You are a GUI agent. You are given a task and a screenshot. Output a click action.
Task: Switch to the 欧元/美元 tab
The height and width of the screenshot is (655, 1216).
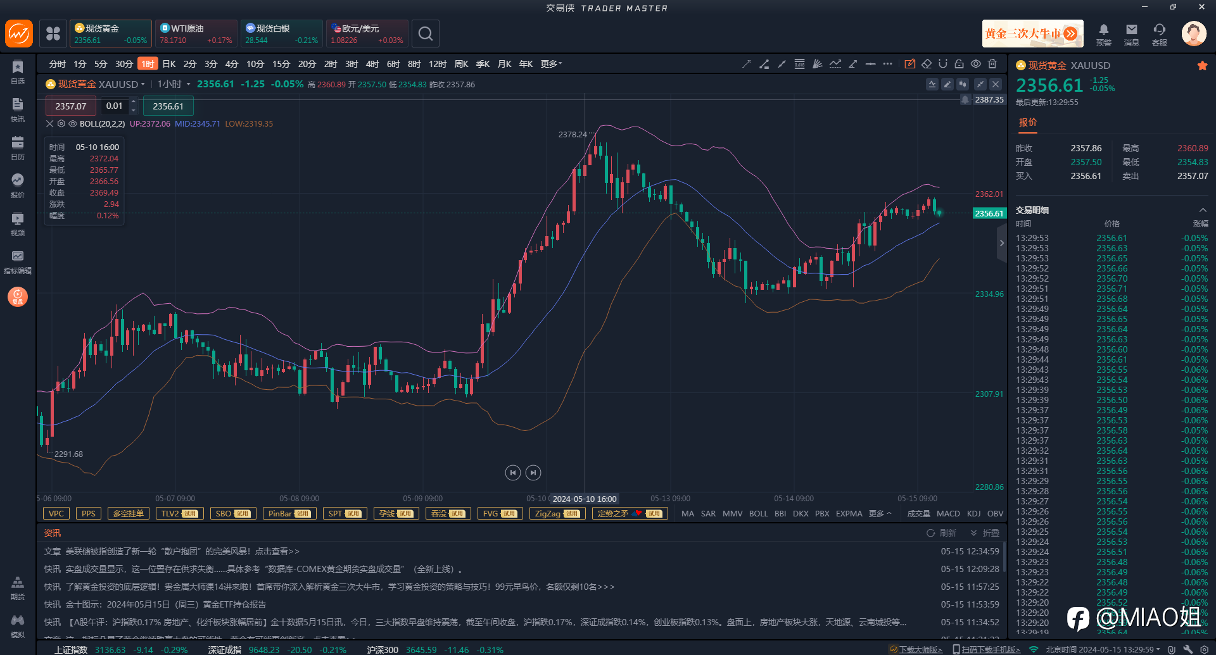pyautogui.click(x=367, y=34)
